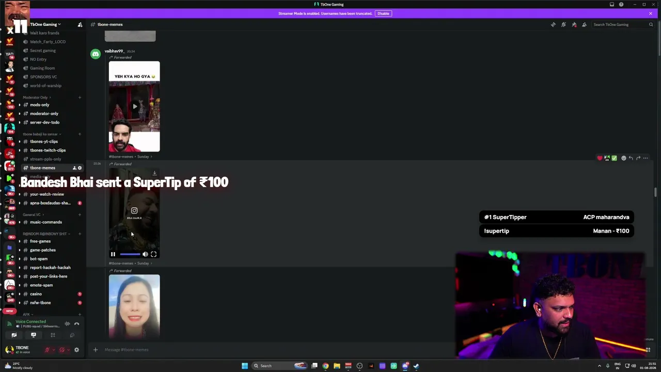Image resolution: width=661 pixels, height=372 pixels.
Task: Click the Search TbOne Gaming field
Action: point(623,24)
